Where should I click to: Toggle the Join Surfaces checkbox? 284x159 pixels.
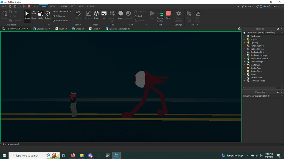click(x=54, y=20)
